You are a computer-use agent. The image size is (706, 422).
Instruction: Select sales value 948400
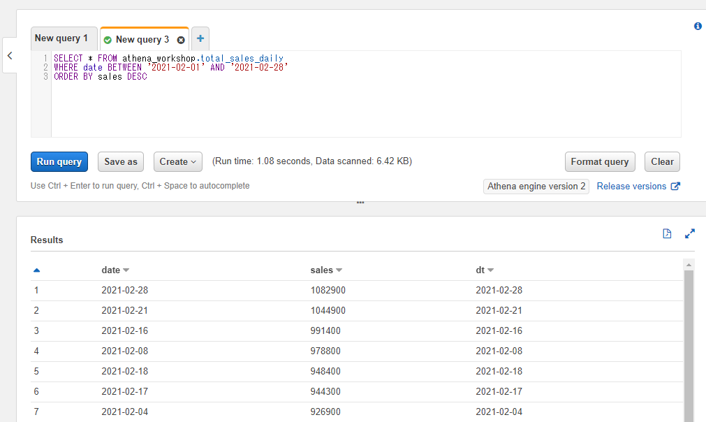325,372
